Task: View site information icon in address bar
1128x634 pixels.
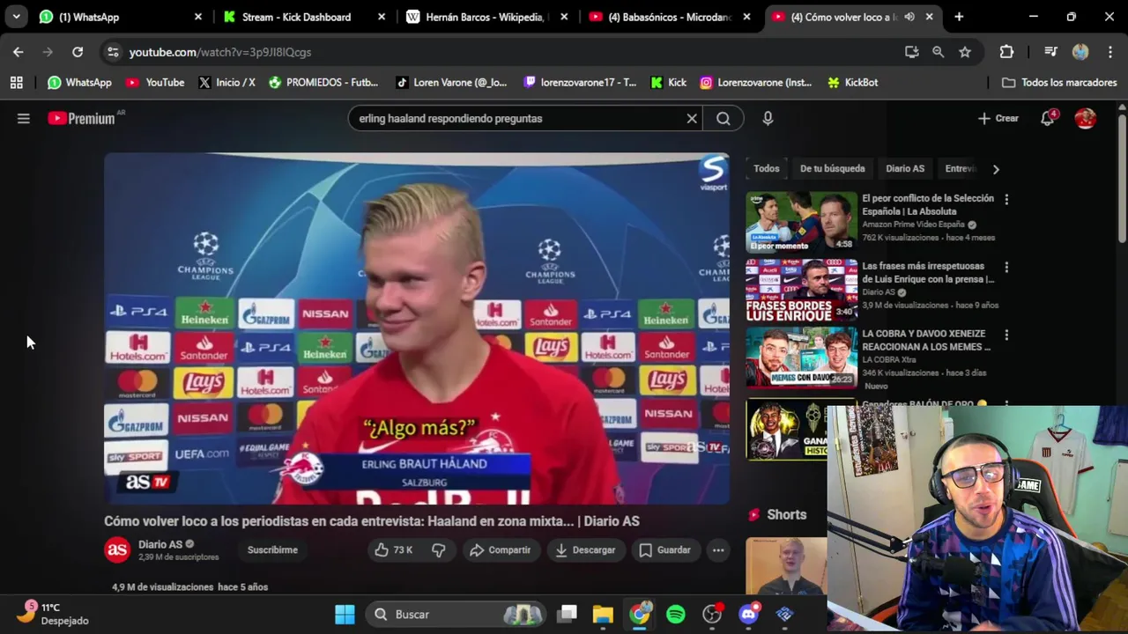Action: pos(112,52)
